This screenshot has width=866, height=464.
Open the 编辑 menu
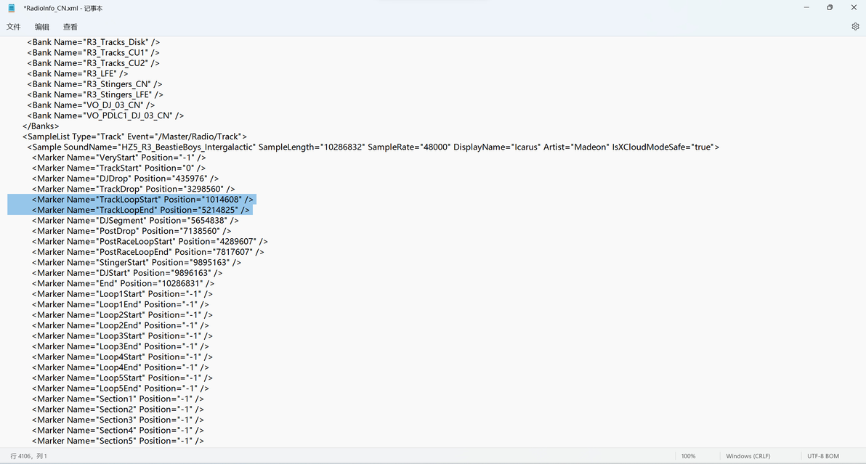(42, 26)
